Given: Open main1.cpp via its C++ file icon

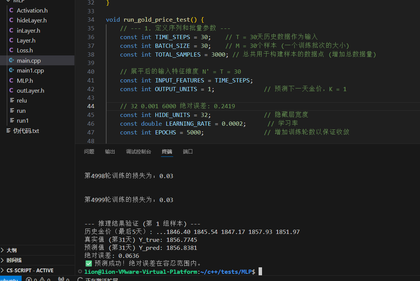Looking at the screenshot, I should point(11,70).
